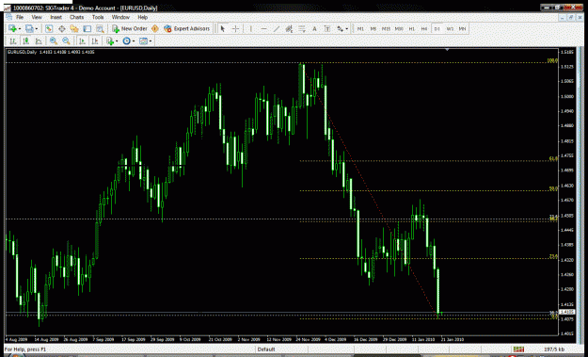Select the M1 timeframe
Image resolution: width=588 pixels, height=357 pixels.
[x=360, y=28]
